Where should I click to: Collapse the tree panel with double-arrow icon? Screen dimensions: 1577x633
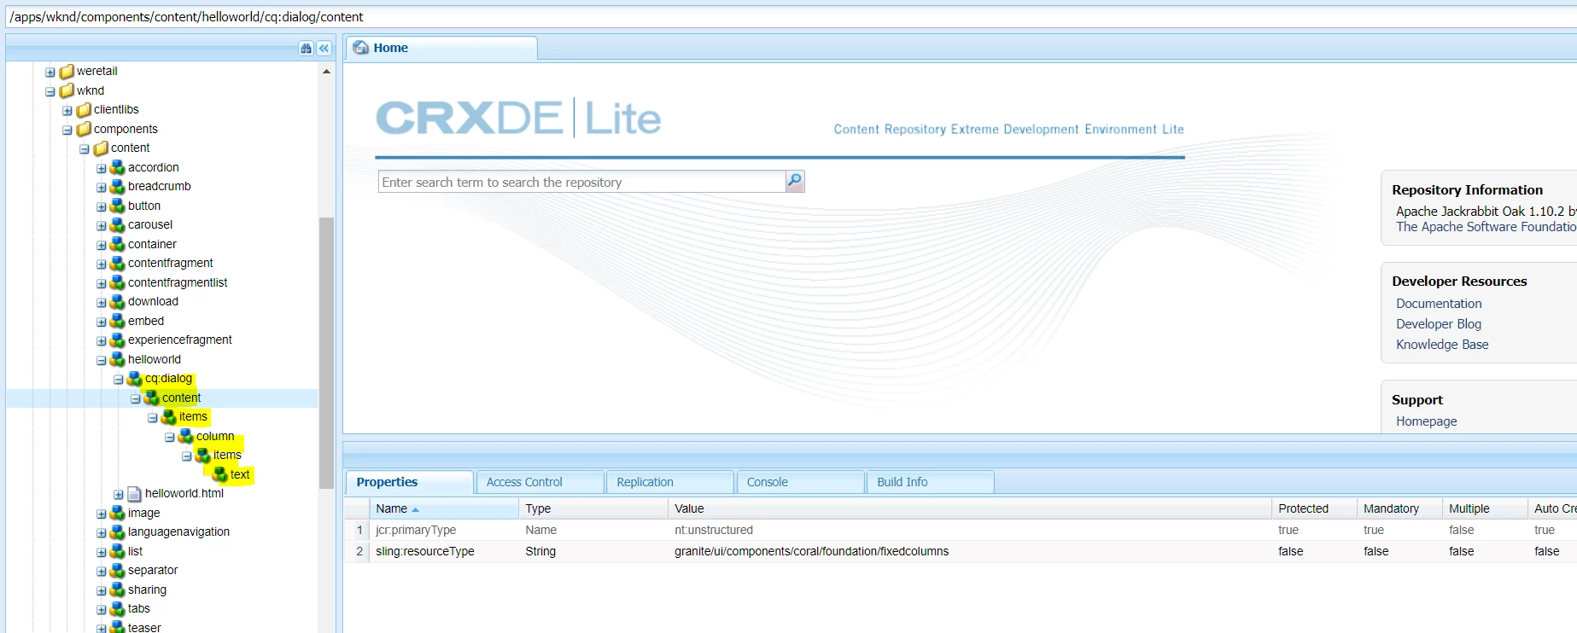pos(324,49)
